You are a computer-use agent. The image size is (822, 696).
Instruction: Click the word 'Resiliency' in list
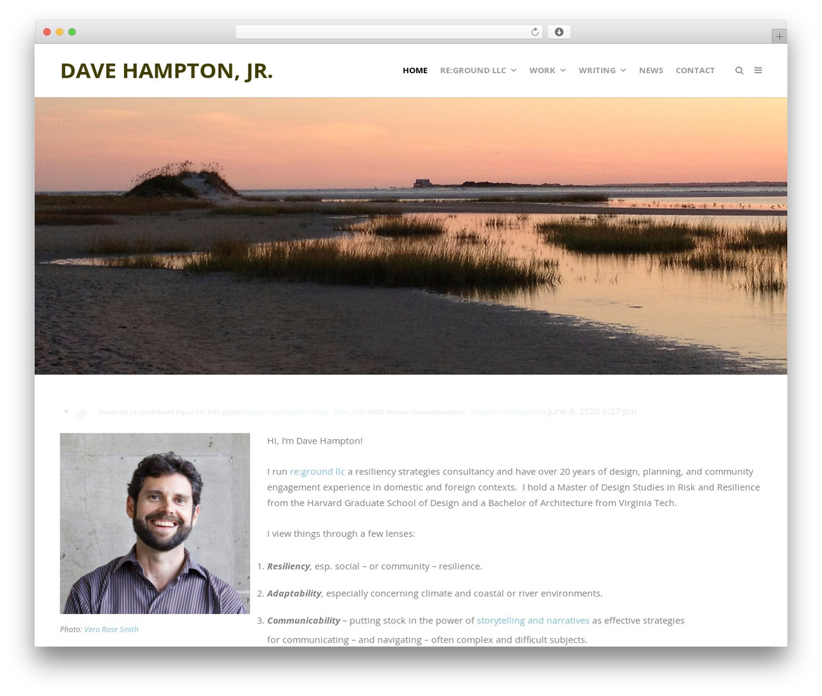pyautogui.click(x=288, y=566)
